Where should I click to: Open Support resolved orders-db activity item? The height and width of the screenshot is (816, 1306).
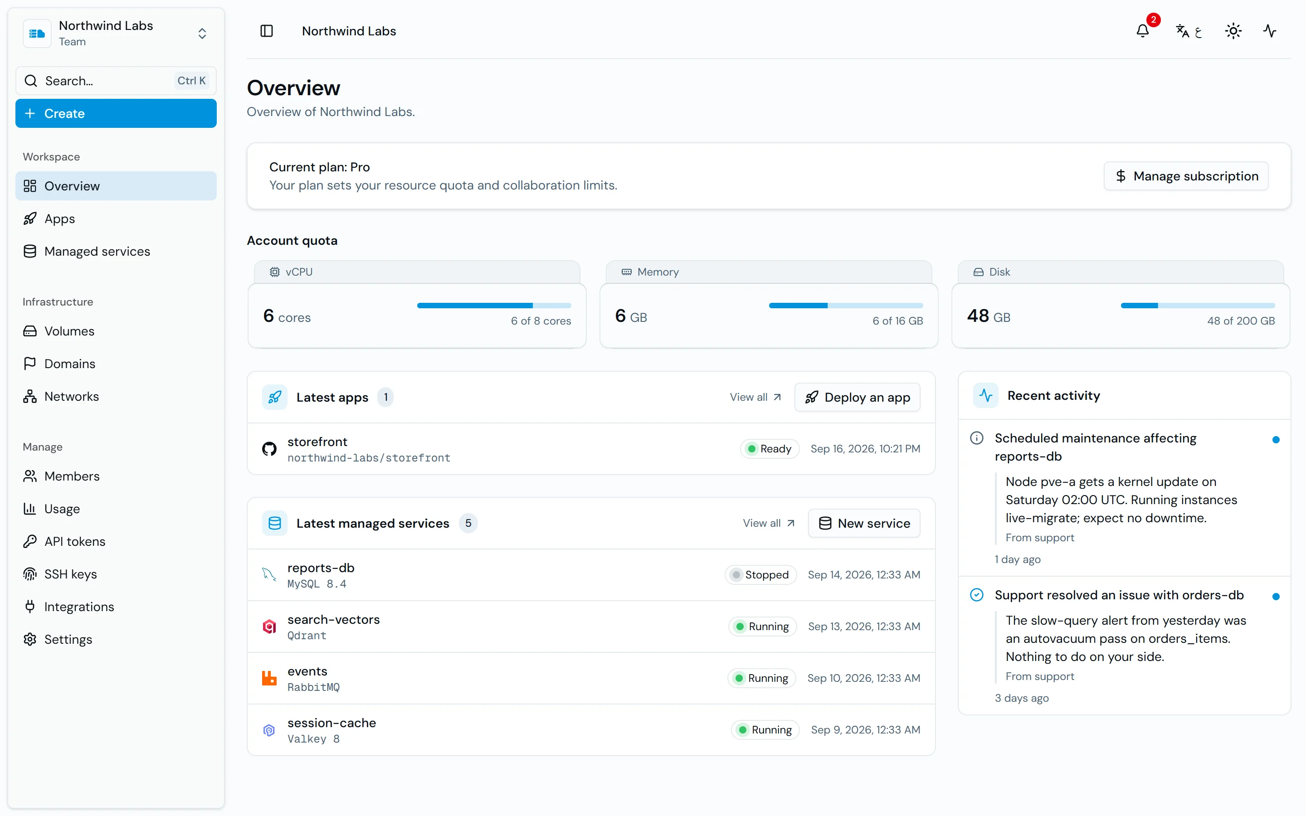click(x=1124, y=646)
